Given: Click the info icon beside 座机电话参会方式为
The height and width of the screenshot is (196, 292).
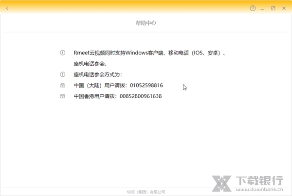Looking at the screenshot, I should click(63, 74).
